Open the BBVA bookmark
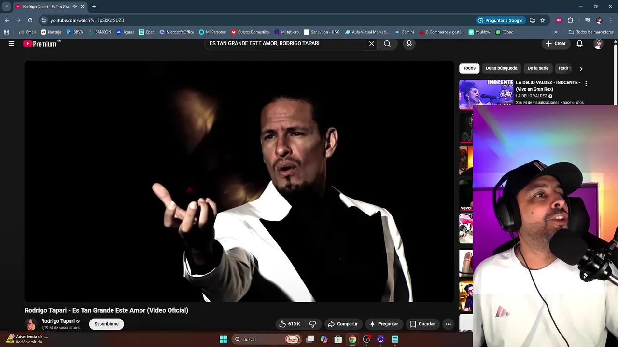The image size is (618, 347). (75, 32)
